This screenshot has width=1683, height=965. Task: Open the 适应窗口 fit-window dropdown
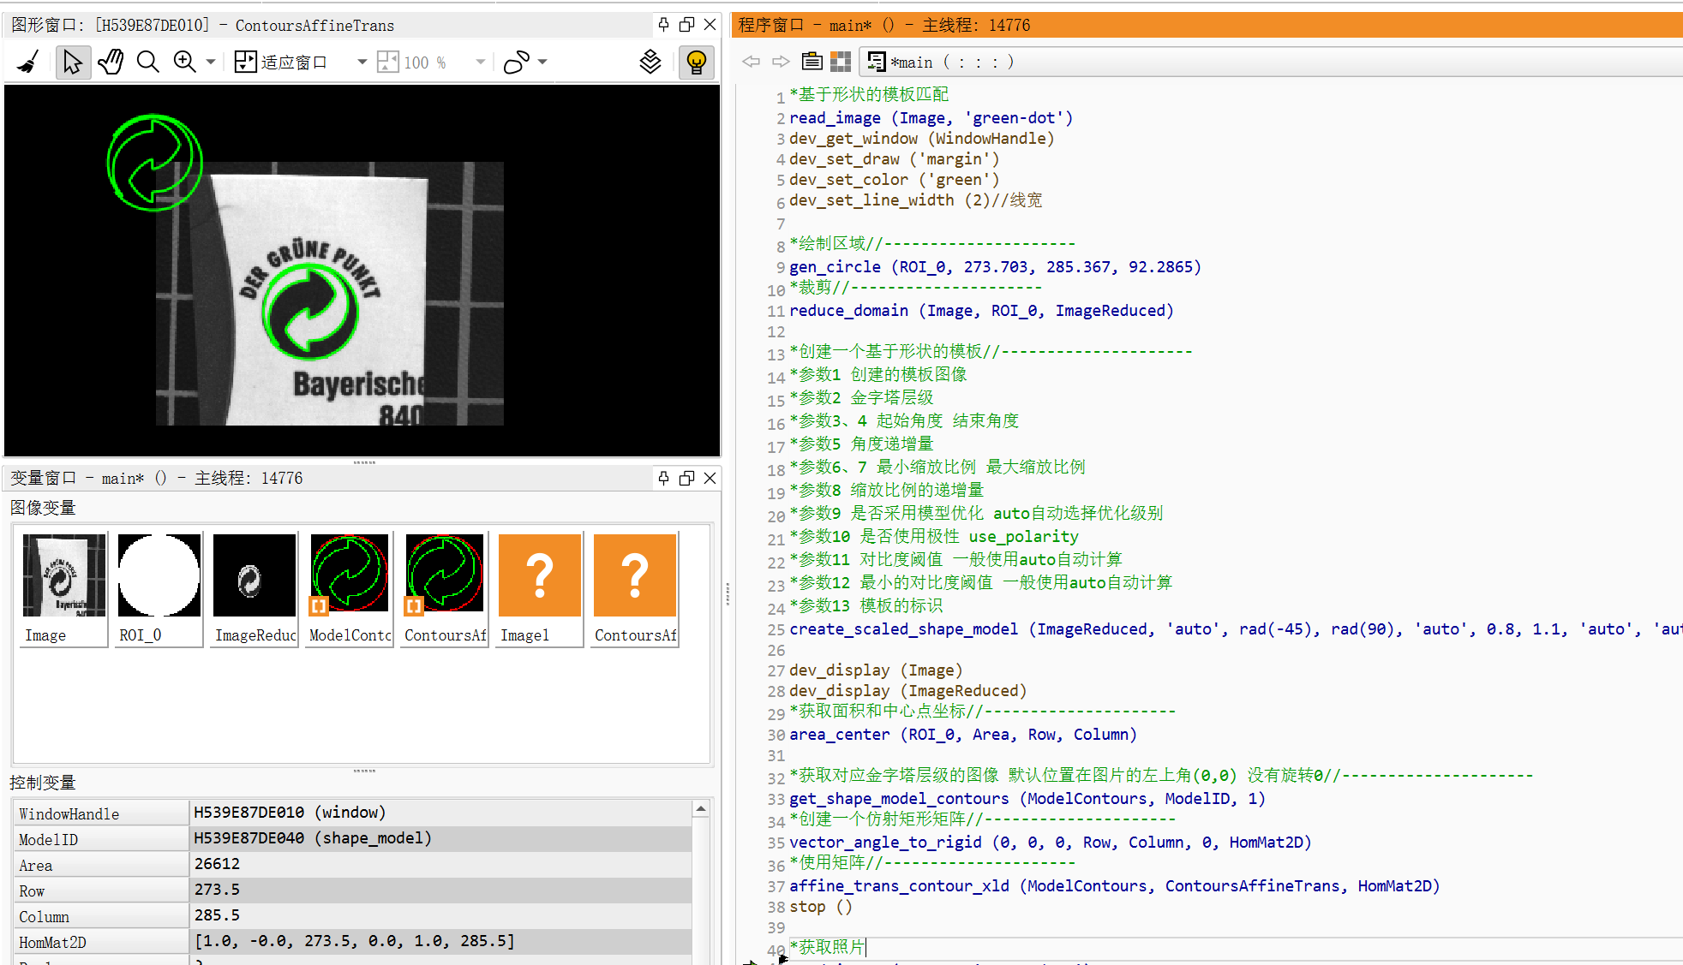pos(362,62)
